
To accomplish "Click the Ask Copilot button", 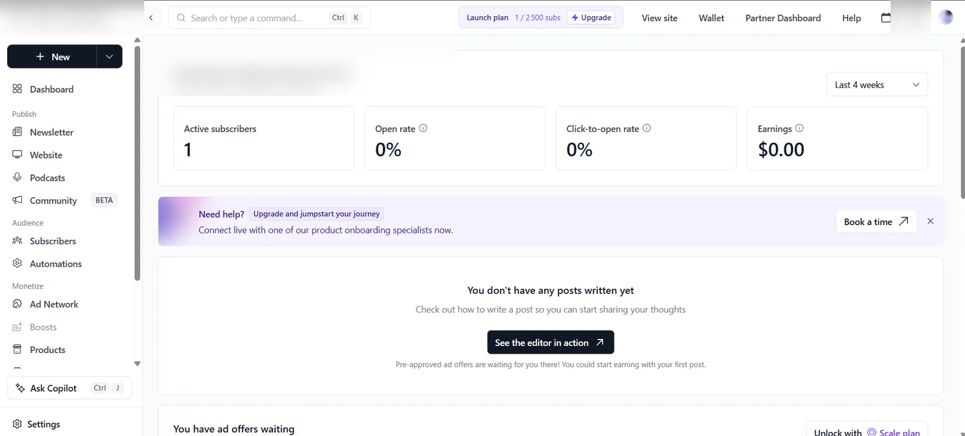I will tap(69, 388).
